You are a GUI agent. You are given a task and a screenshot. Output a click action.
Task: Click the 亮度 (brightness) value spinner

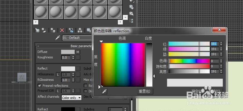point(221,71)
